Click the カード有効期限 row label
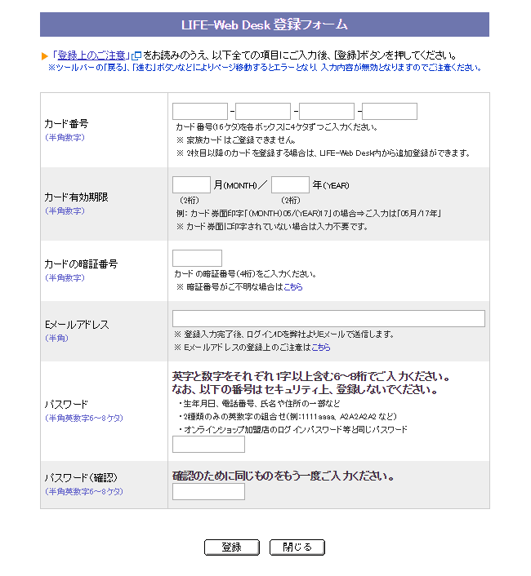The width and height of the screenshot is (531, 576). [76, 197]
